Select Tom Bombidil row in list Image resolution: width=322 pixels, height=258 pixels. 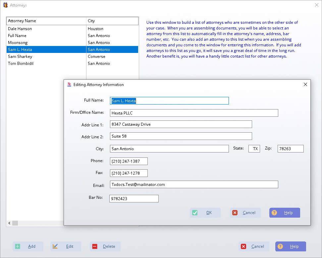pos(21,64)
